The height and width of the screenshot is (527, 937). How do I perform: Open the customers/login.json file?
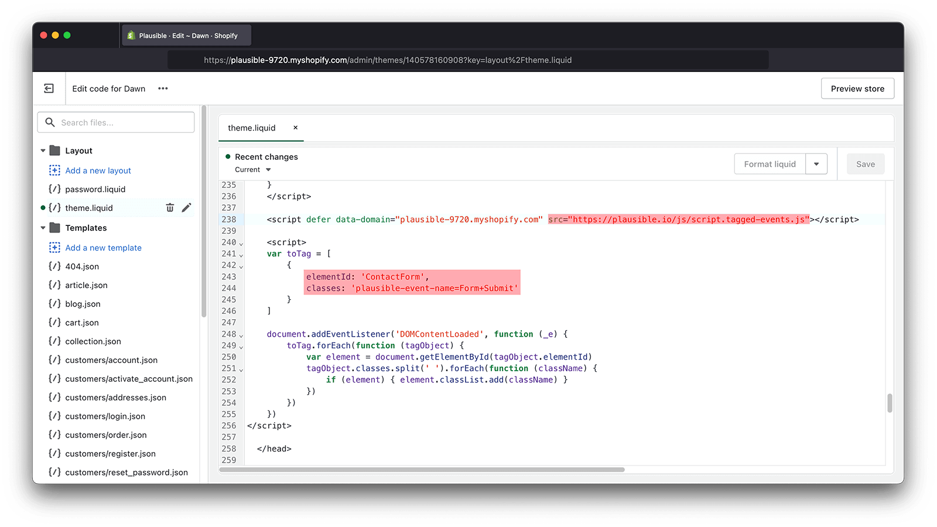105,416
